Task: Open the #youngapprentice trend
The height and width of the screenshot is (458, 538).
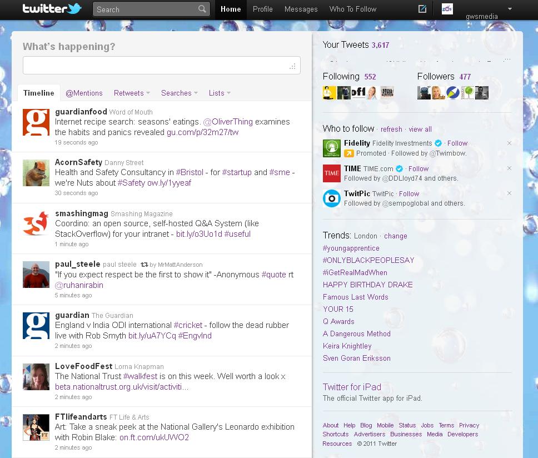Action: (x=351, y=248)
